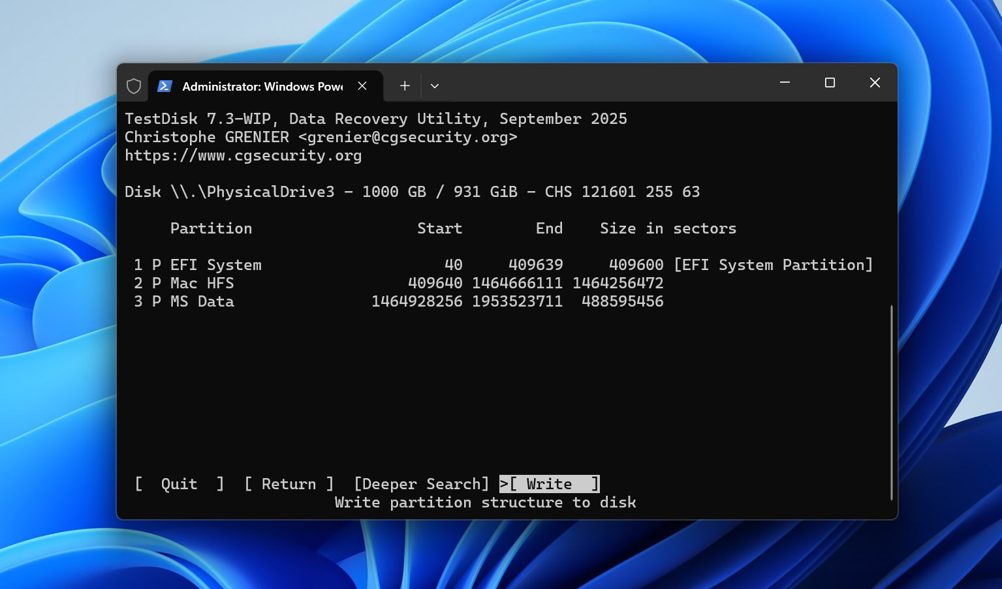Click start sector value 1464928256
The image size is (1002, 589).
click(417, 301)
